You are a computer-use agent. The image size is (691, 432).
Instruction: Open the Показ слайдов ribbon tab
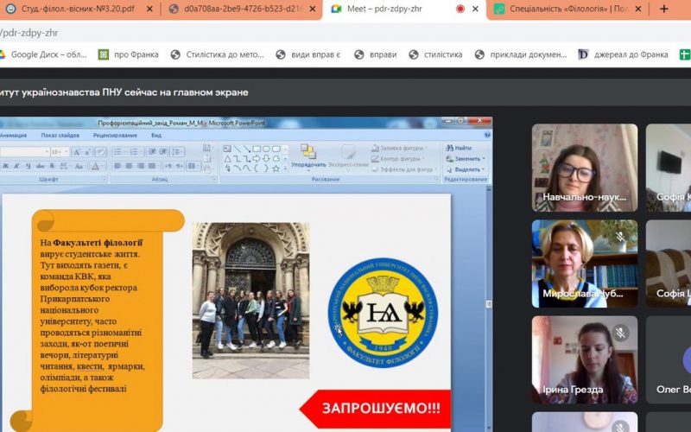60,135
